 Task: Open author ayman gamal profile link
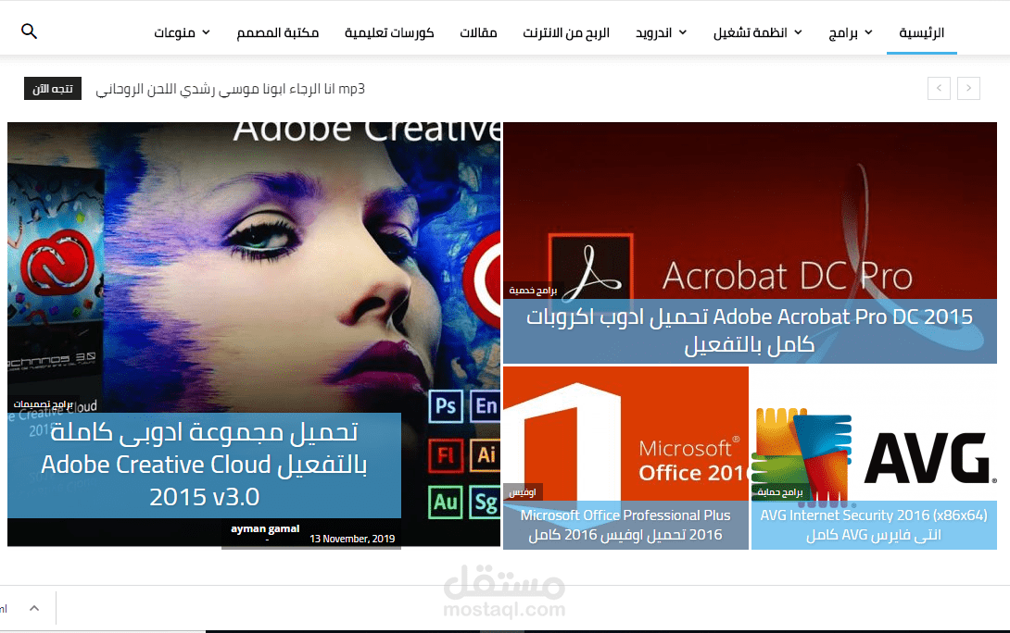tap(265, 528)
